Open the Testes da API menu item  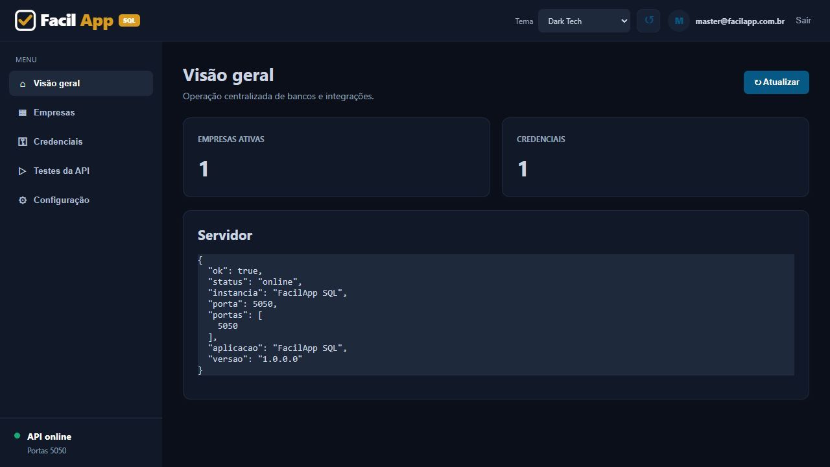point(81,171)
